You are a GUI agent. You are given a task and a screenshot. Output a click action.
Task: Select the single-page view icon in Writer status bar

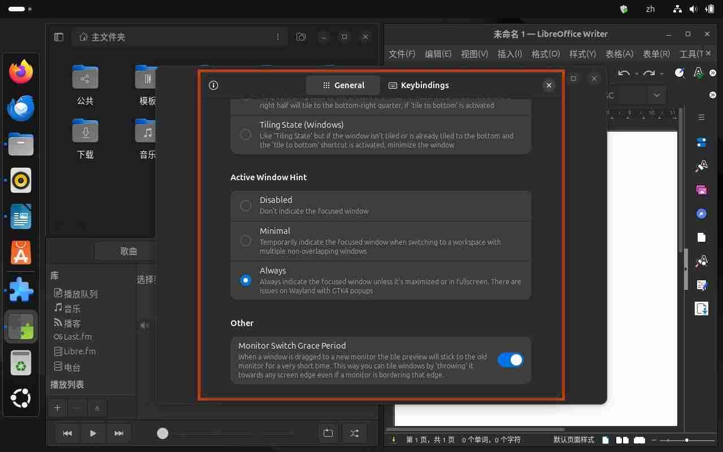(605, 440)
